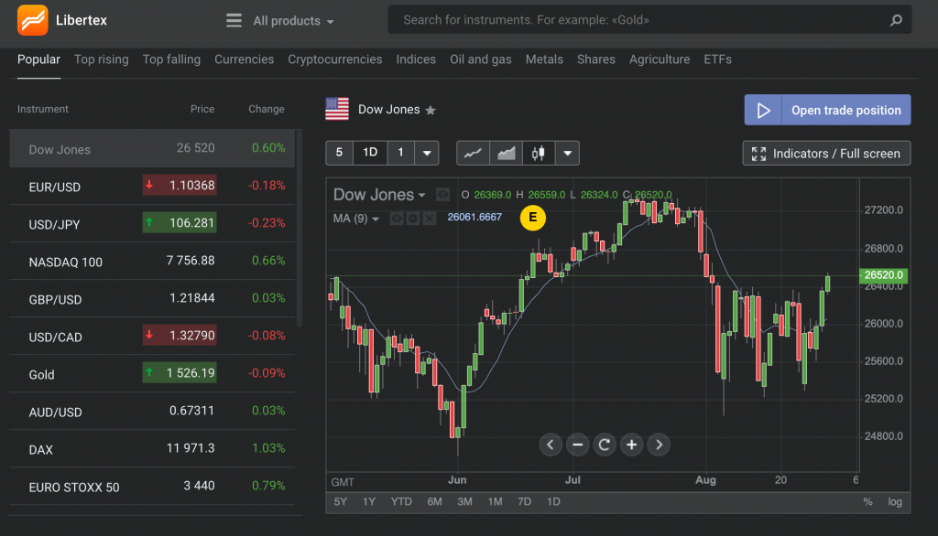Select the candlestick chart type icon

click(x=539, y=153)
